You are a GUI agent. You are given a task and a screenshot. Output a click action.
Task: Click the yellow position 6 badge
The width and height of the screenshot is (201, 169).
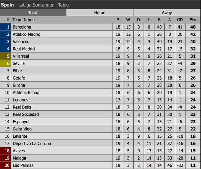coord(5,63)
